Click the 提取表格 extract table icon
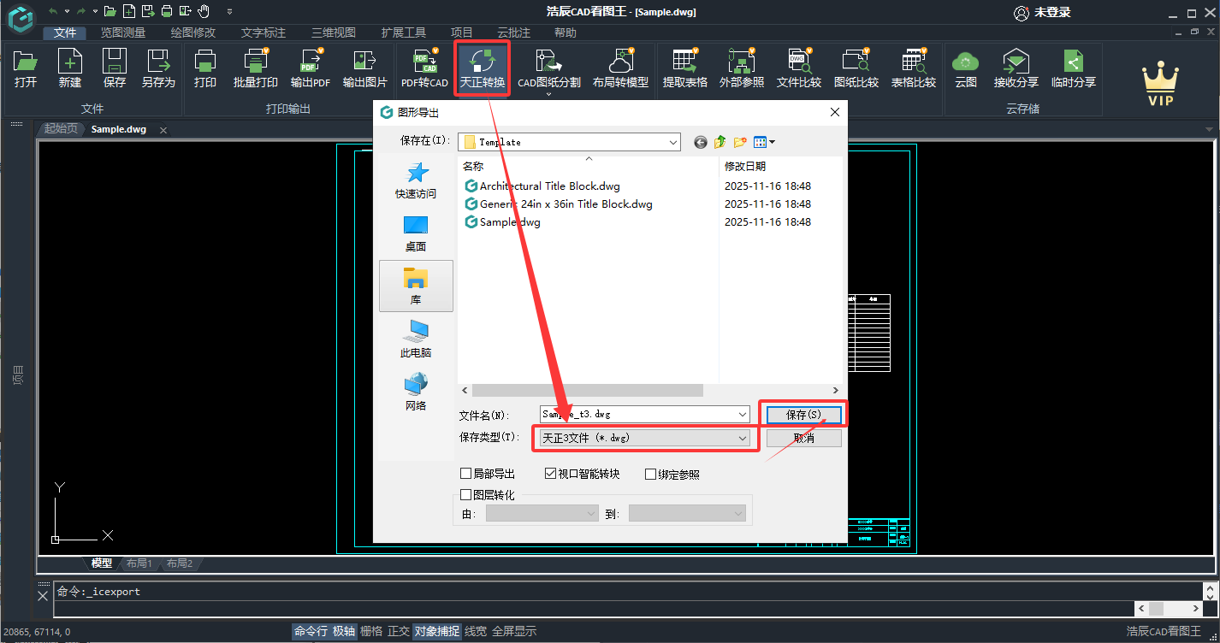Image resolution: width=1220 pixels, height=643 pixels. coord(684,68)
